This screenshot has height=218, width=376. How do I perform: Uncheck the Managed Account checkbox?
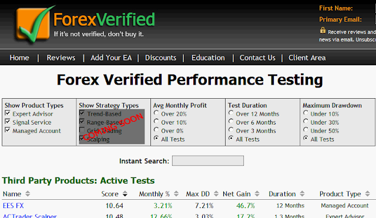[8, 130]
